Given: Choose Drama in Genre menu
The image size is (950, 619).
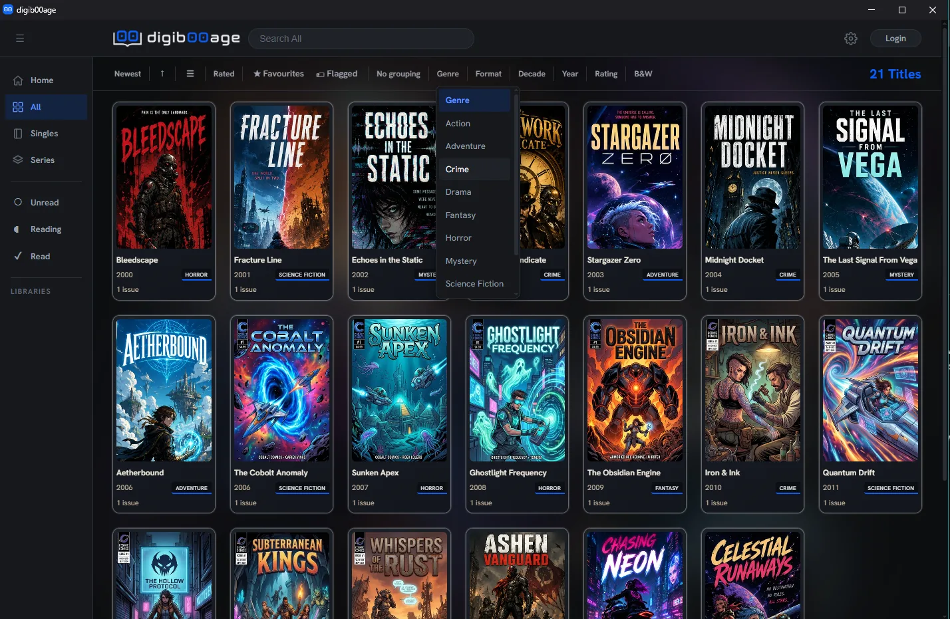Looking at the screenshot, I should (474, 192).
